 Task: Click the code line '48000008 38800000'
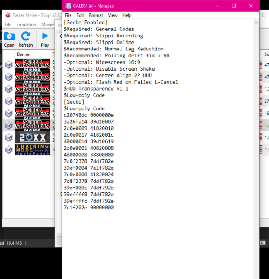[89, 155]
